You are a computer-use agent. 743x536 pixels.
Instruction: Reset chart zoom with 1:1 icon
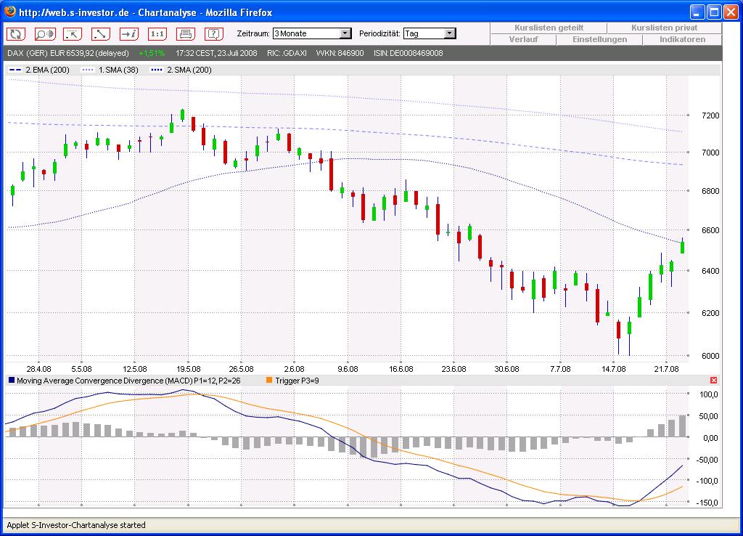(x=157, y=33)
